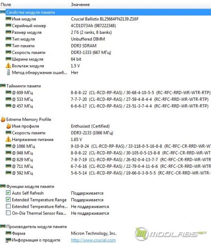Click the shortcut icon beside Информация о продукте
The image size is (211, 245).
point(8,240)
